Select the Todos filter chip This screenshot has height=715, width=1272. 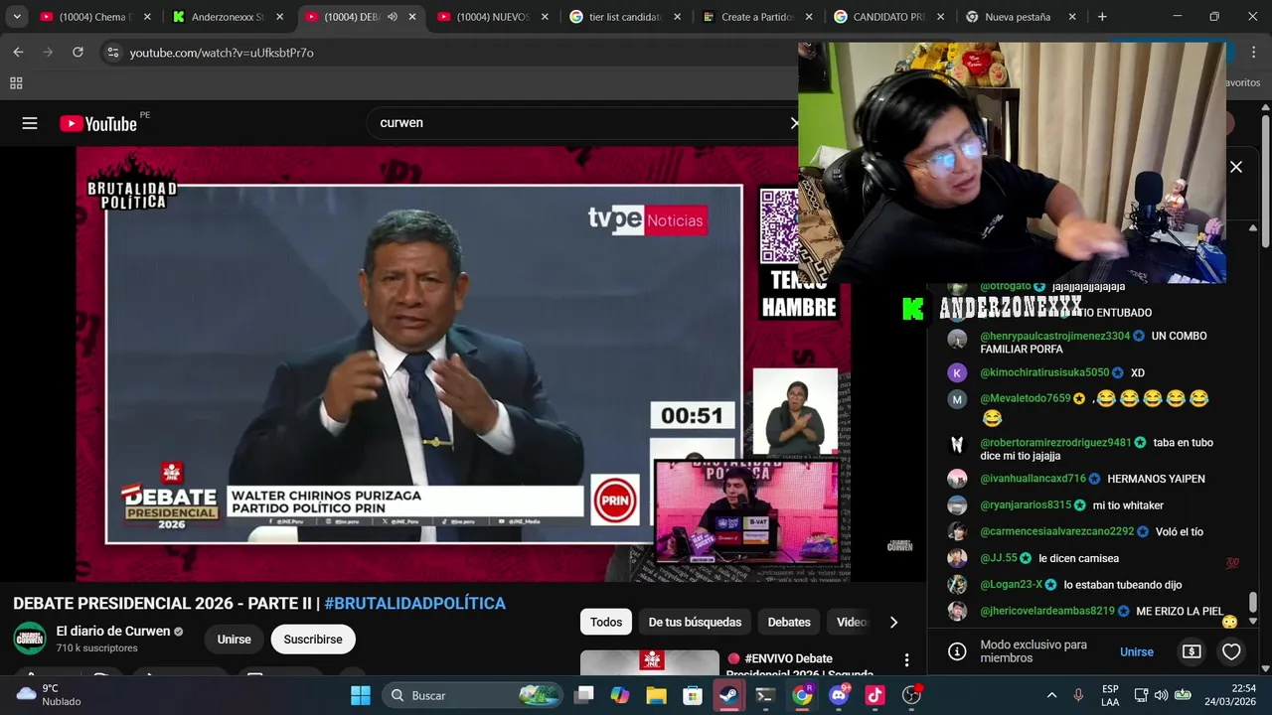click(606, 623)
